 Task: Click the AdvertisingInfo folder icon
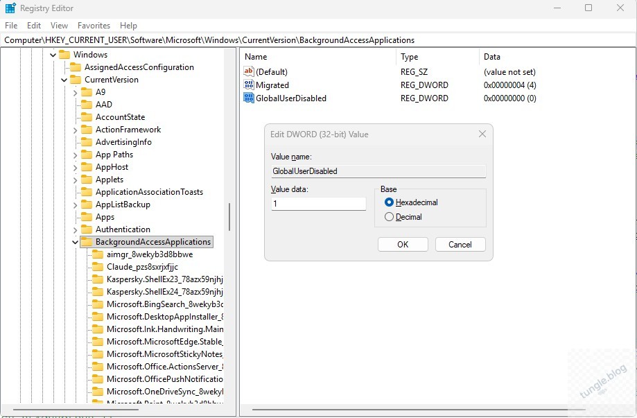87,142
